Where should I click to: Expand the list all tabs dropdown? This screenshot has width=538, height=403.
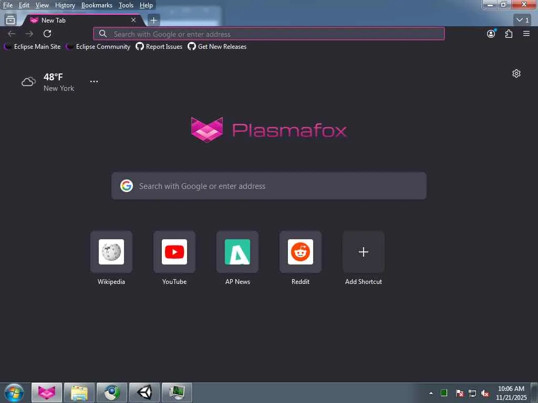click(522, 20)
